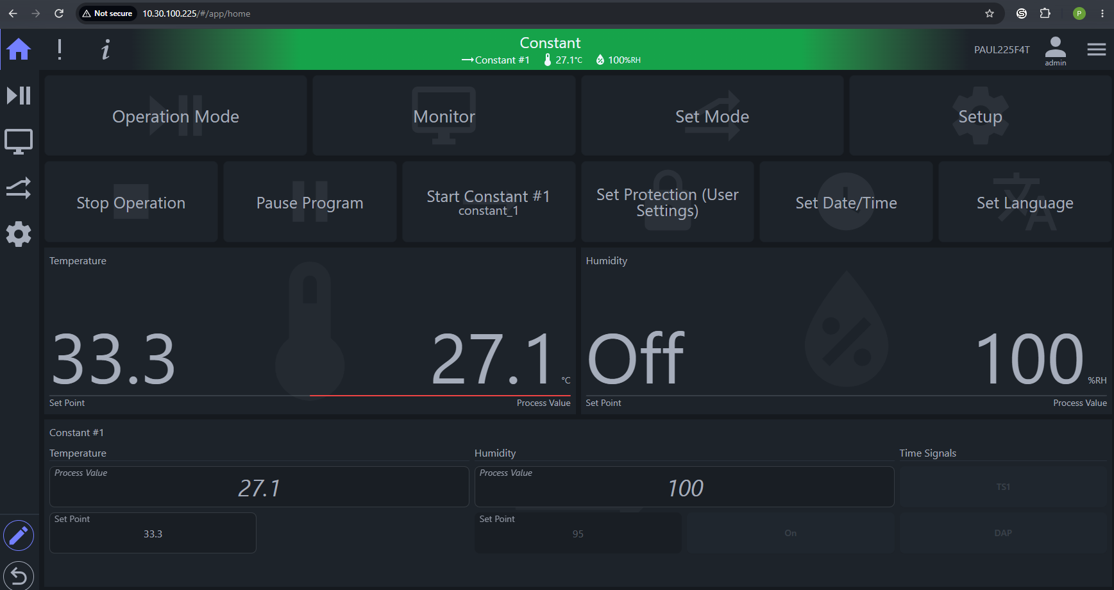This screenshot has width=1114, height=590.
Task: Click Pause Program
Action: pos(310,202)
